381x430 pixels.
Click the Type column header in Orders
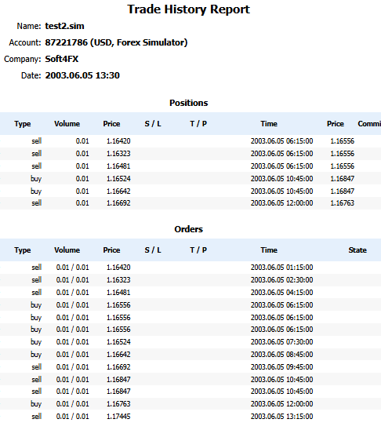pyautogui.click(x=23, y=250)
